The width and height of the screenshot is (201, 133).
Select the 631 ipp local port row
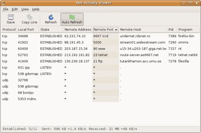pos(100,68)
